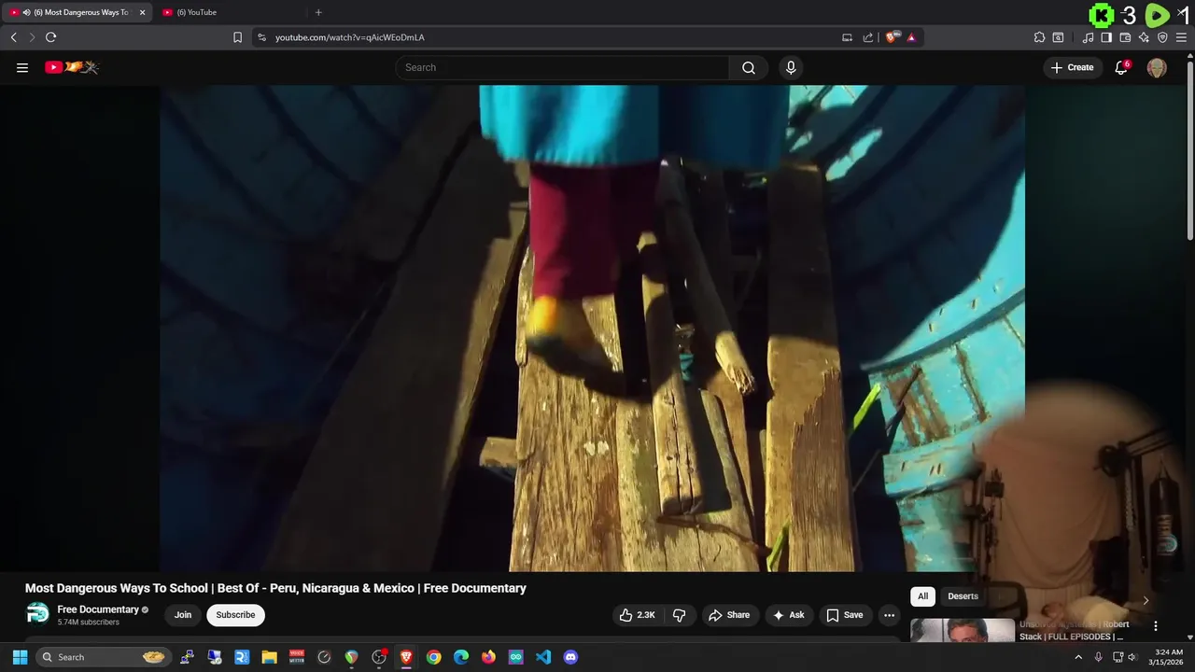Open the notifications bell
This screenshot has width=1195, height=672.
[x=1122, y=67]
